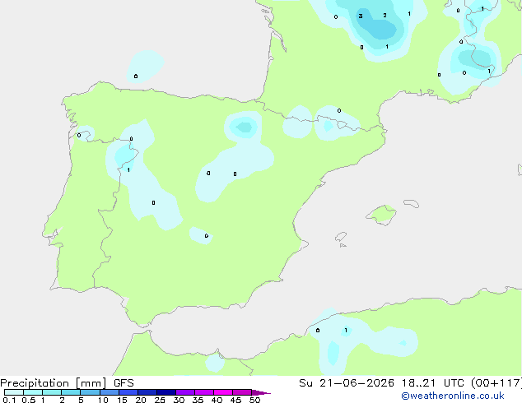This screenshot has width=522, height=403.
Task: Click the 0.5–1 mm legend color swatch
Action: tap(33, 392)
